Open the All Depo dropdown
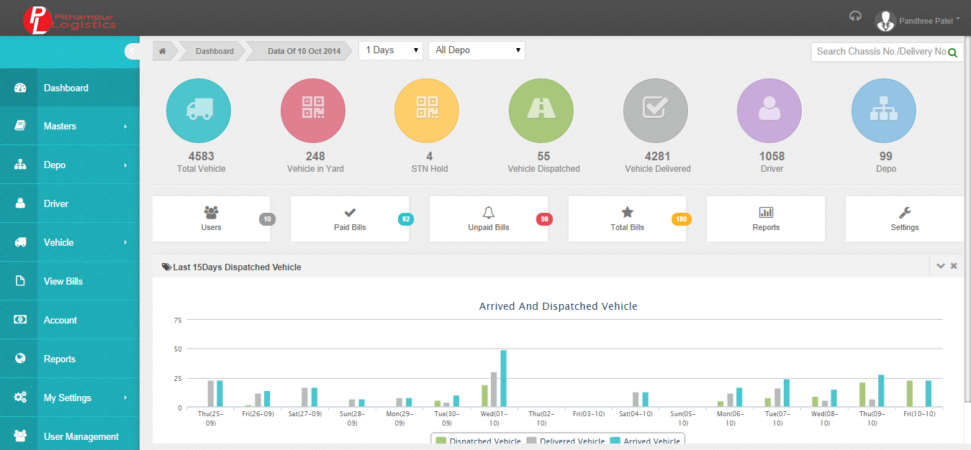The height and width of the screenshot is (450, 971). click(477, 50)
